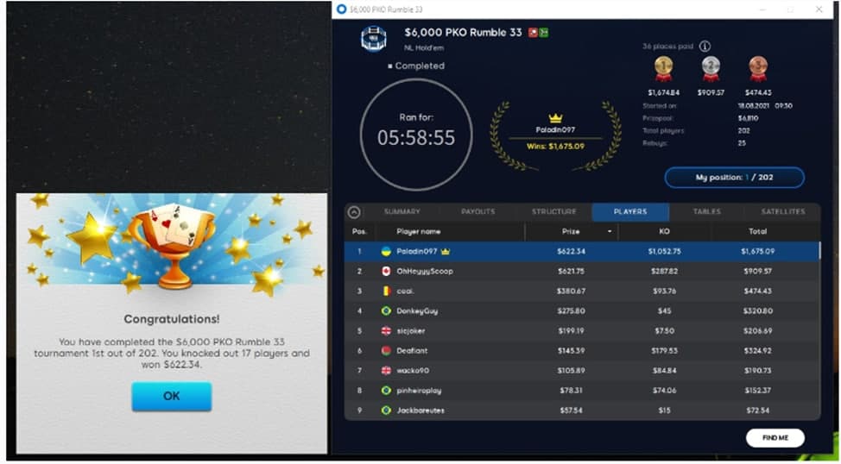Switch to the Summary tab

click(402, 212)
